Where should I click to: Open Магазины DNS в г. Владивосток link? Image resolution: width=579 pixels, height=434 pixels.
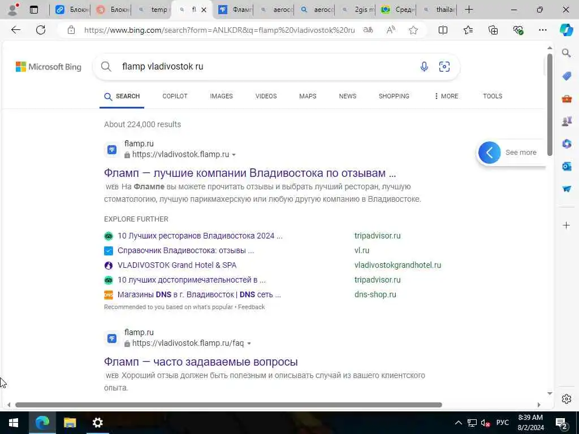[x=199, y=294]
